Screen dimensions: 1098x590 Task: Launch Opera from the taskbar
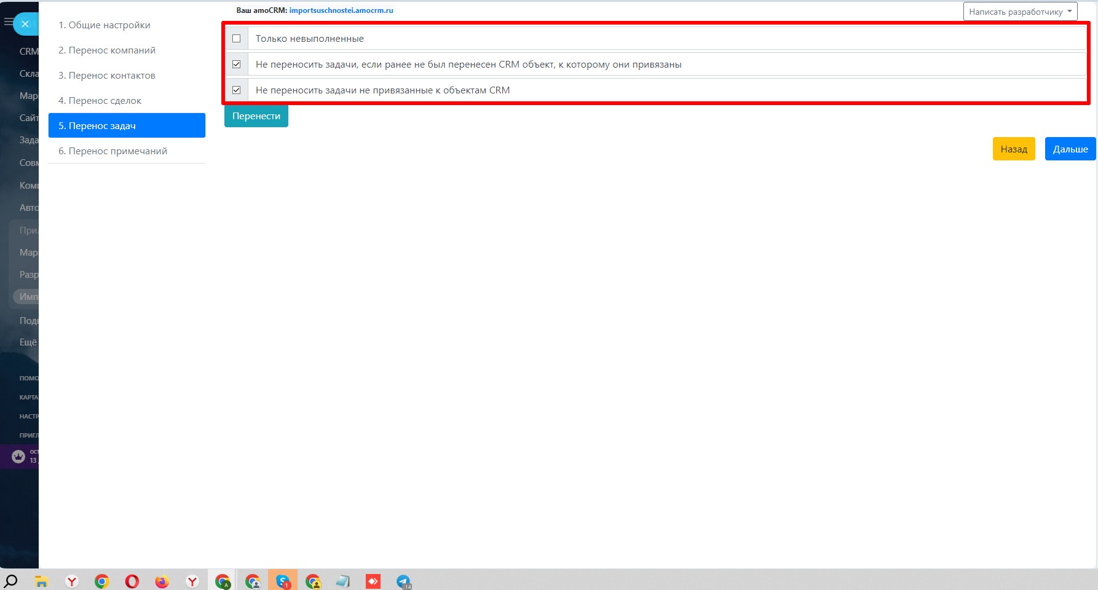pyautogui.click(x=132, y=581)
